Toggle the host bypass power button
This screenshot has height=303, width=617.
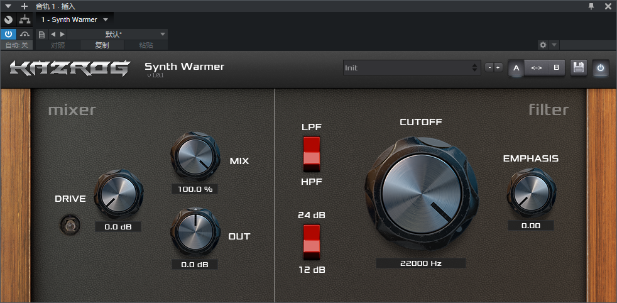point(8,34)
